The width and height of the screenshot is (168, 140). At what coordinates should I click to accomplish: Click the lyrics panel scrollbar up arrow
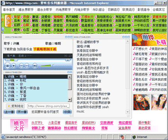[128, 41]
